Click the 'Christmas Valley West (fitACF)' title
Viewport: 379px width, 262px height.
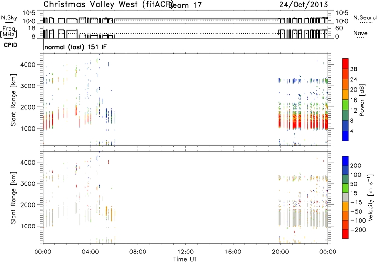click(x=108, y=5)
